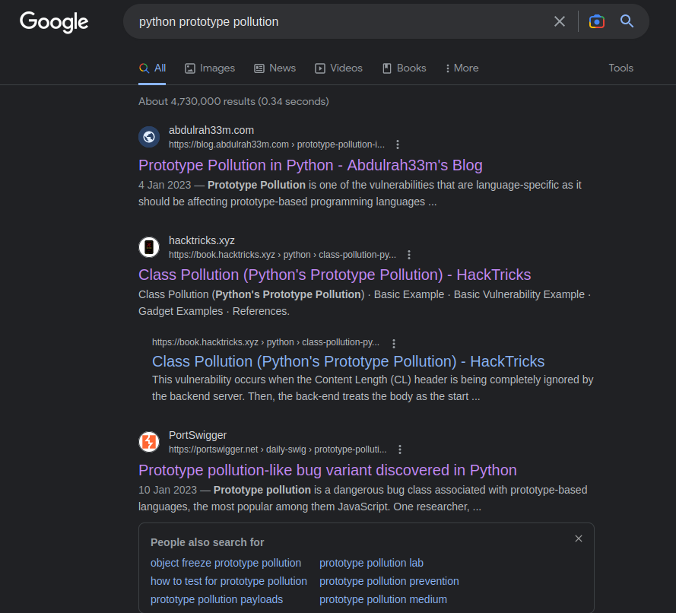Switch to the Books tab
This screenshot has height=613, width=676.
405,68
